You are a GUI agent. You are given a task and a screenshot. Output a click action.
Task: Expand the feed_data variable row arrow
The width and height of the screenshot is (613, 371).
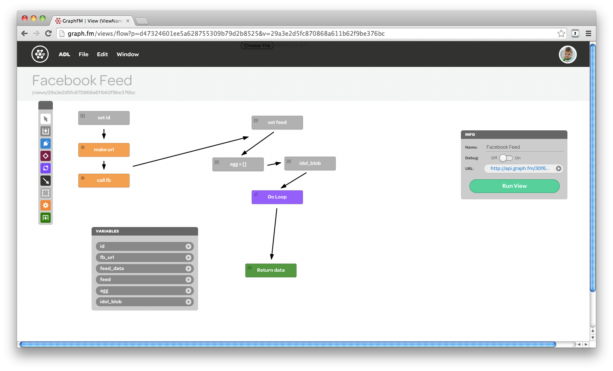coord(188,269)
